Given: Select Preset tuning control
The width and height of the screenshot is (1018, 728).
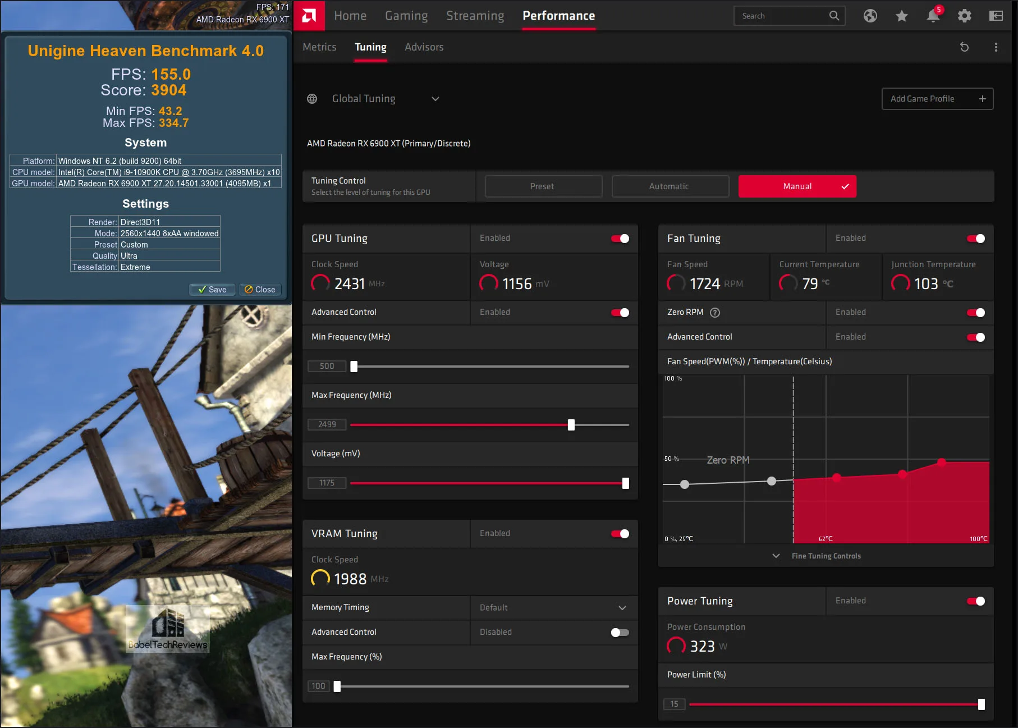Looking at the screenshot, I should [x=543, y=186].
